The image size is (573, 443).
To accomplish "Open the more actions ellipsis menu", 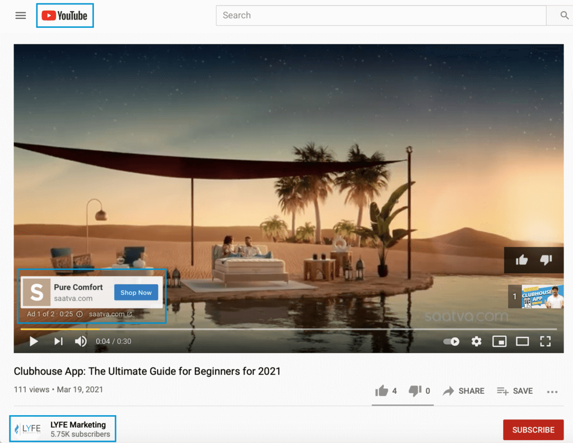I will [x=552, y=392].
